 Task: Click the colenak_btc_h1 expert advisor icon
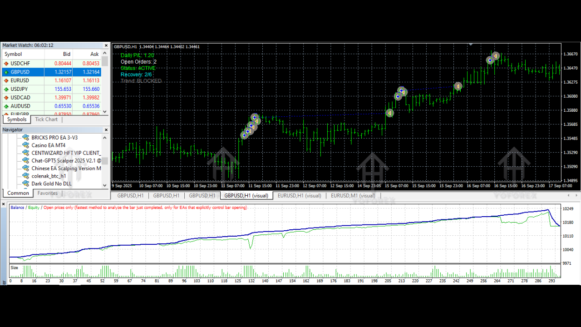click(x=25, y=176)
